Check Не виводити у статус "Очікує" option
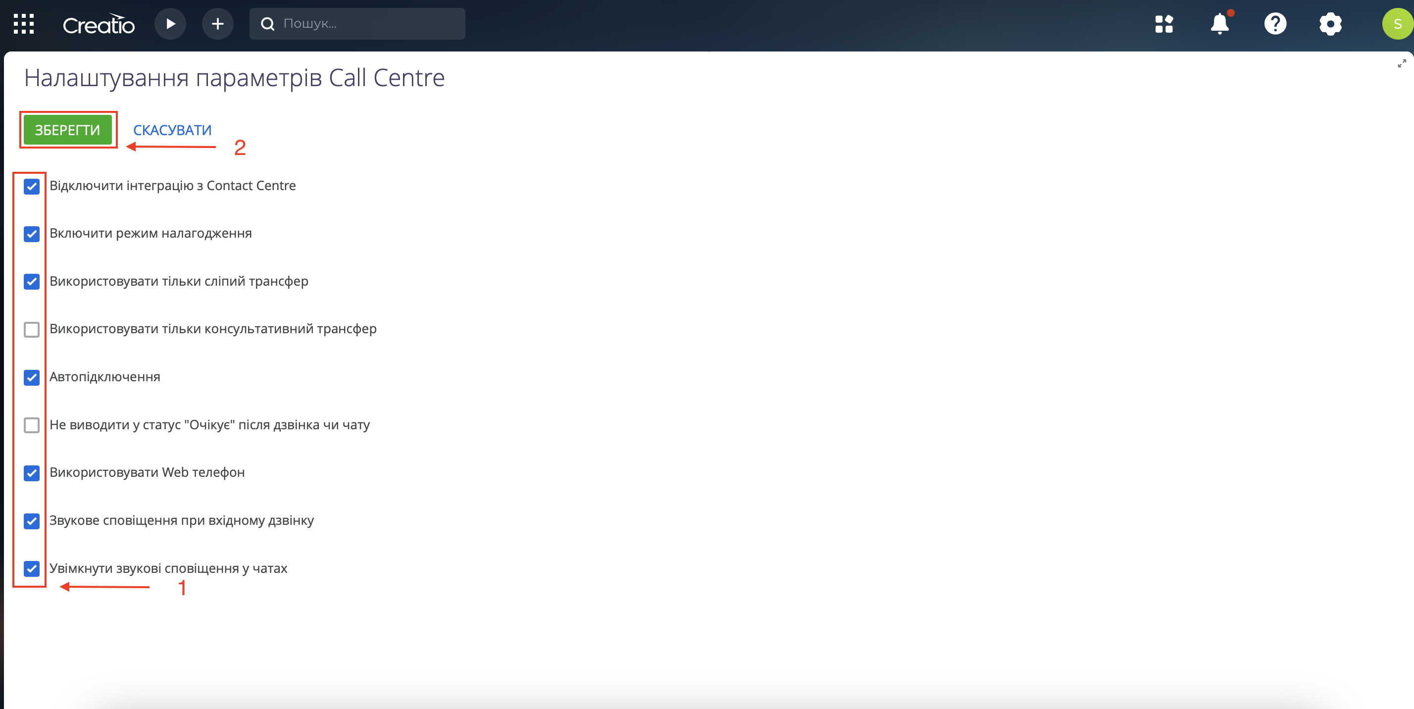This screenshot has width=1414, height=709. (x=32, y=425)
